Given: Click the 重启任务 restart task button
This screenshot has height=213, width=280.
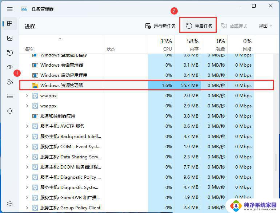Looking at the screenshot, I should tap(199, 26).
